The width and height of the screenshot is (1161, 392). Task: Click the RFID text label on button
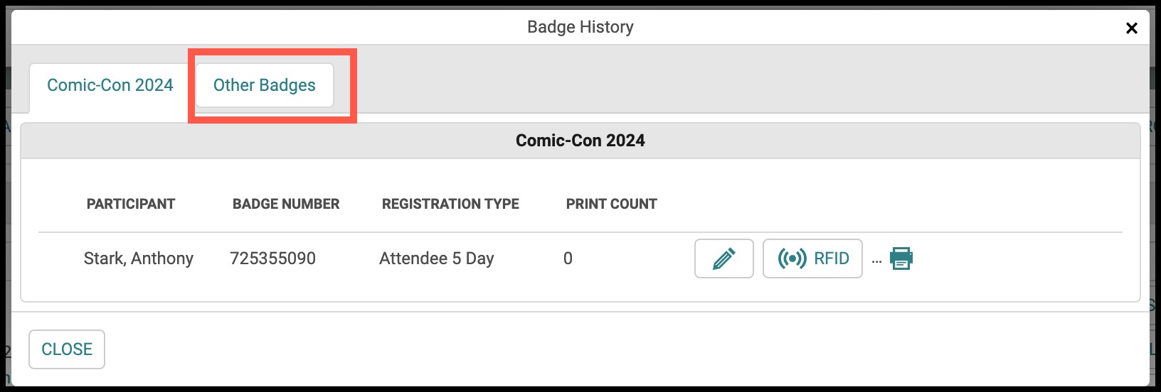[832, 258]
